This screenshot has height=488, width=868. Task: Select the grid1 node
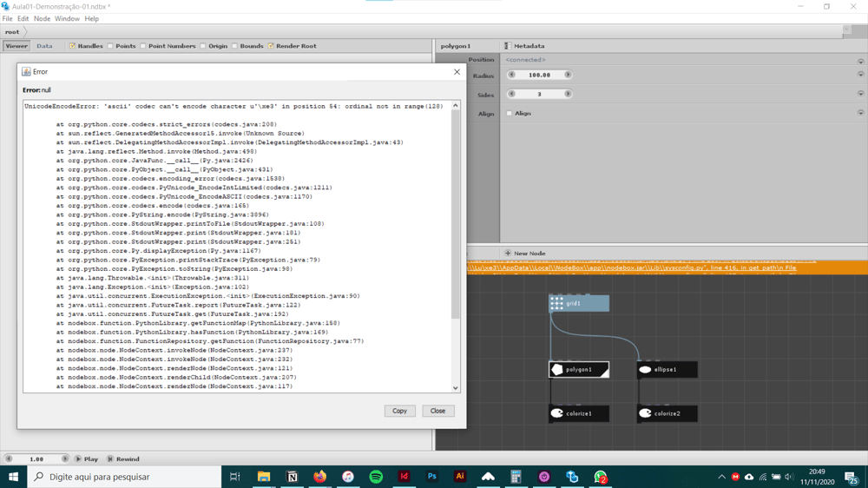579,304
